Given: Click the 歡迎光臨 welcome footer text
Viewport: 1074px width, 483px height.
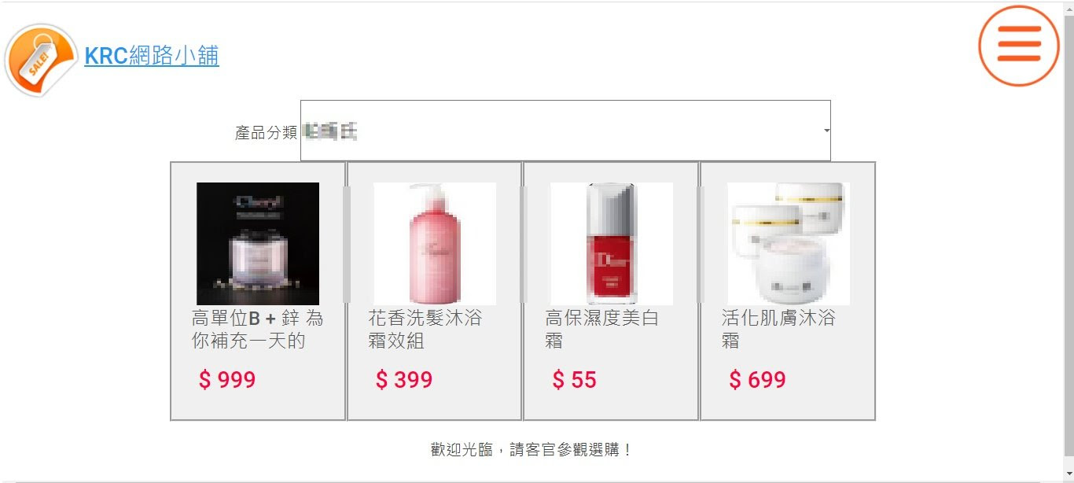Looking at the screenshot, I should pos(531,450).
